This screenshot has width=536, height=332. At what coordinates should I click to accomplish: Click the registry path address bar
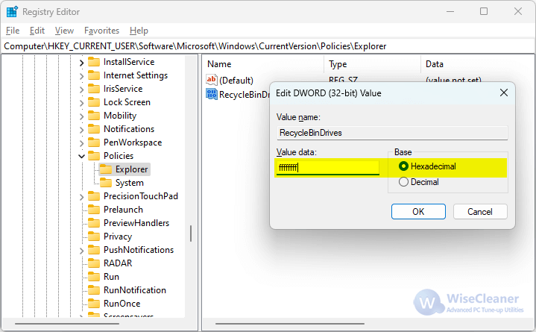pos(268,46)
